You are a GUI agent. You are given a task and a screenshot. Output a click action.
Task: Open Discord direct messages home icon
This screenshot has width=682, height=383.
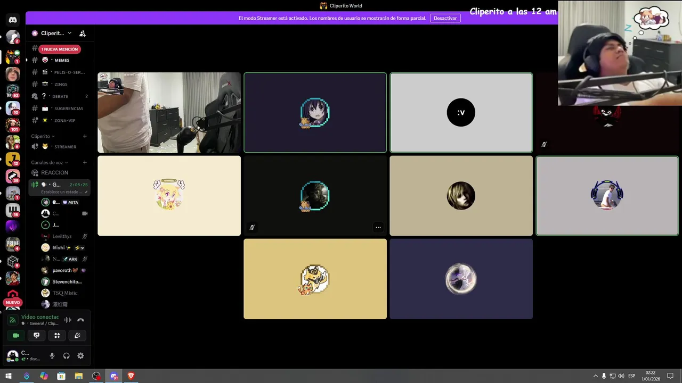coord(13,20)
